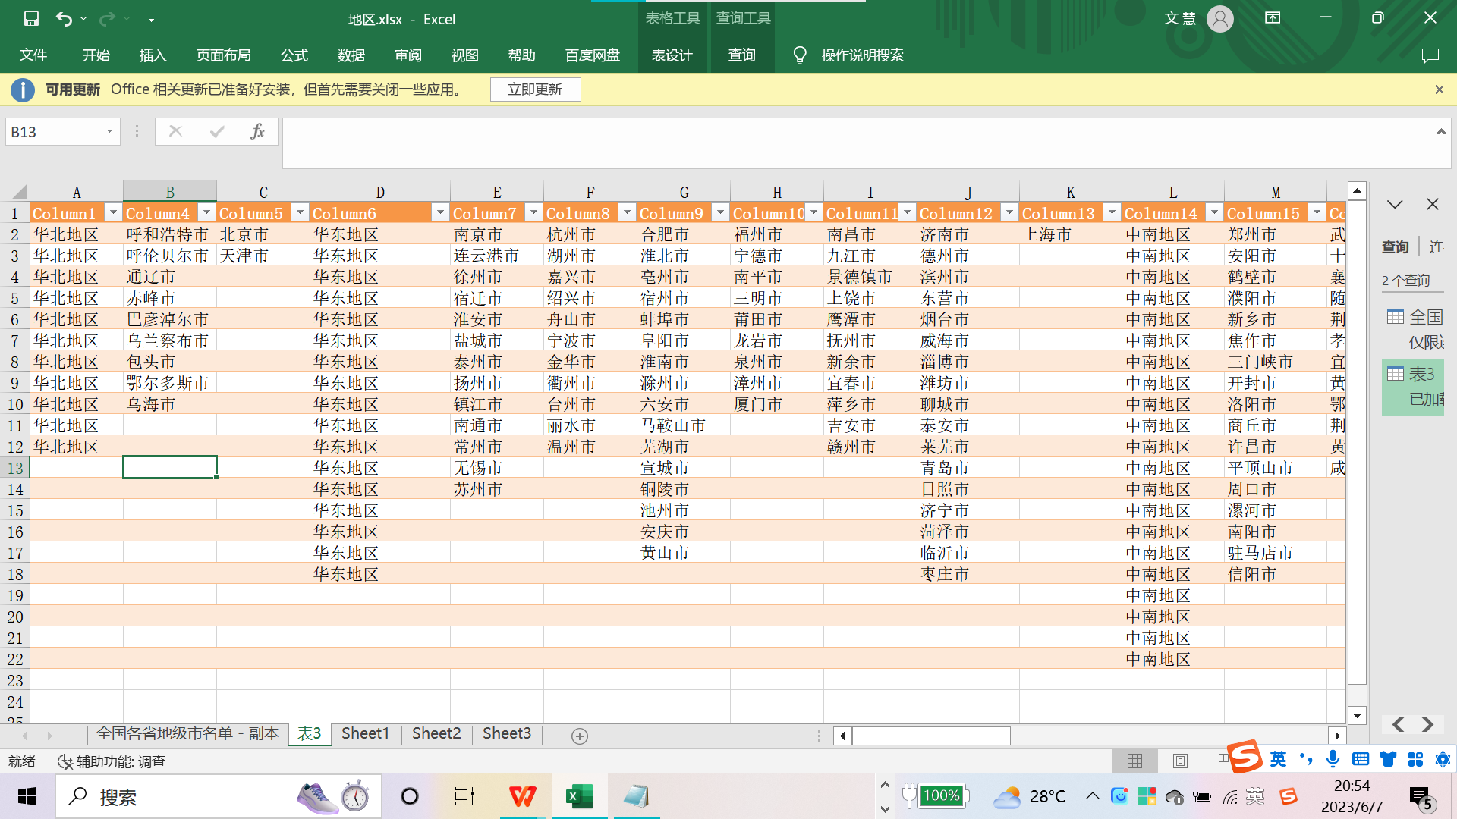
Task: Switch to the Sheet2 worksheet tab
Action: 436,733
